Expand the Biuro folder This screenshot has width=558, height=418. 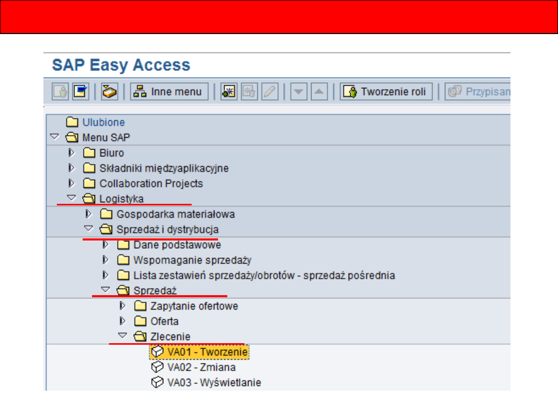(72, 153)
